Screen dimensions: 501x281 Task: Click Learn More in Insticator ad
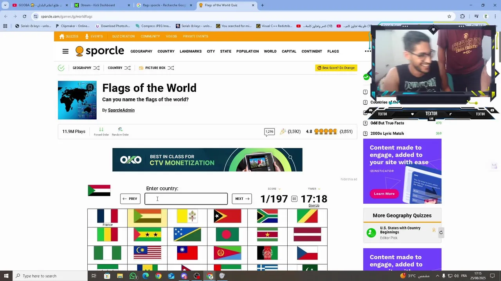point(384,194)
